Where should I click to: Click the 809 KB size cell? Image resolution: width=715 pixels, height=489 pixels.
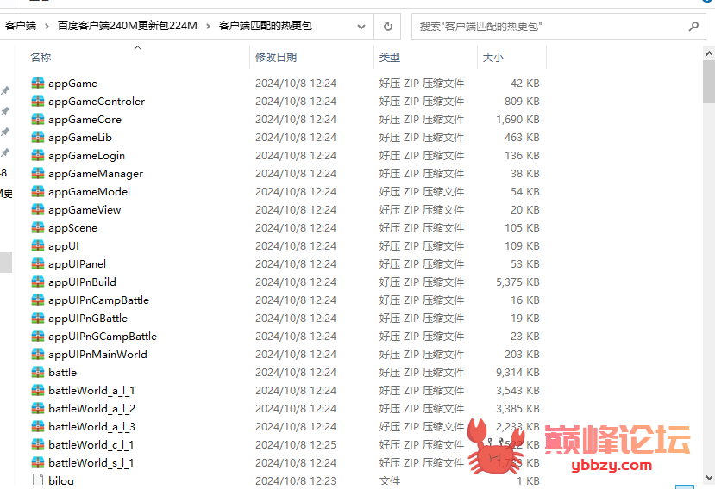click(x=522, y=101)
